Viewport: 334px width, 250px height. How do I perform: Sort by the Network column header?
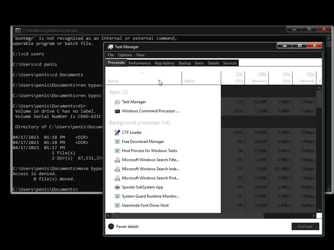click(x=304, y=78)
